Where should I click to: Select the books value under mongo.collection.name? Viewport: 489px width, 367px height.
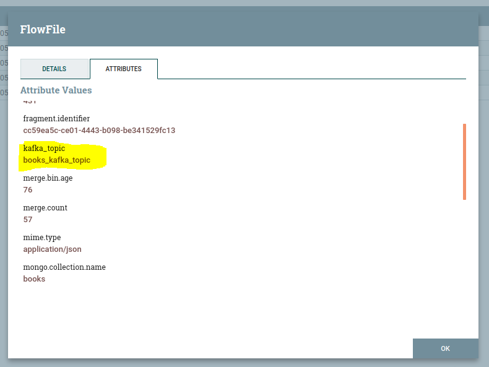point(34,279)
